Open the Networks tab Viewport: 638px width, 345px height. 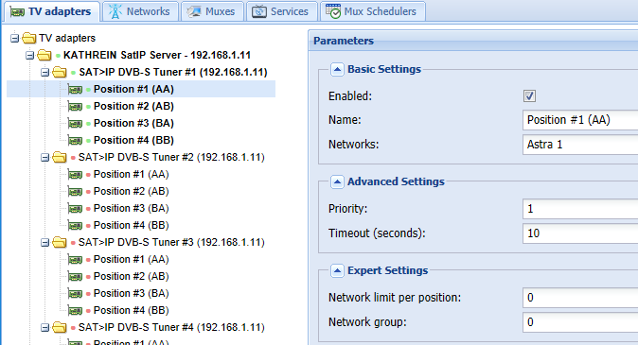[x=140, y=11]
